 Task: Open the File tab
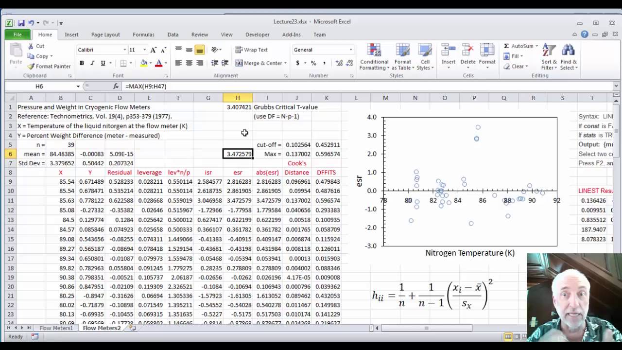pos(17,35)
